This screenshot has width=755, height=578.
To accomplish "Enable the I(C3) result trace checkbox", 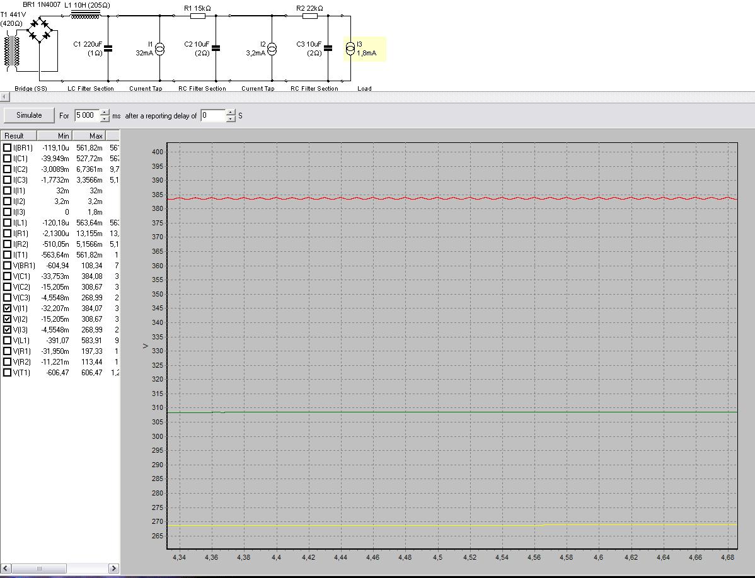I will point(7,180).
